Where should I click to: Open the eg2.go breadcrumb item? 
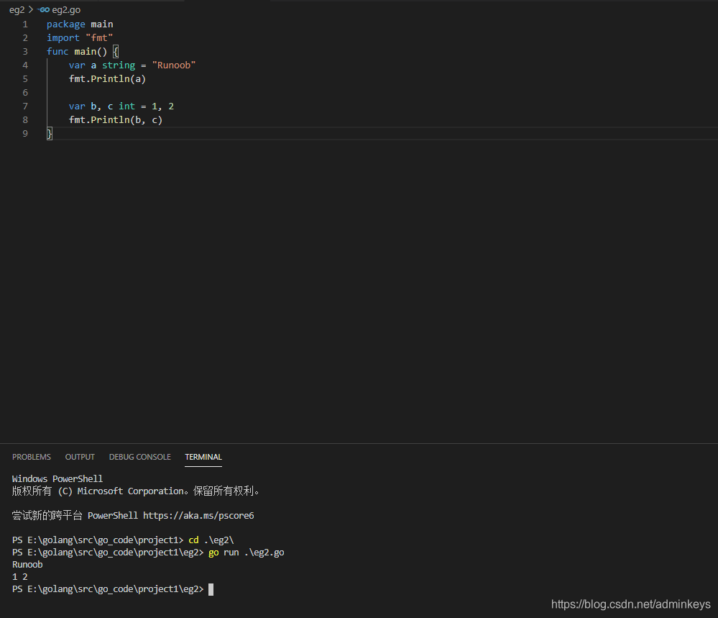pyautogui.click(x=66, y=10)
